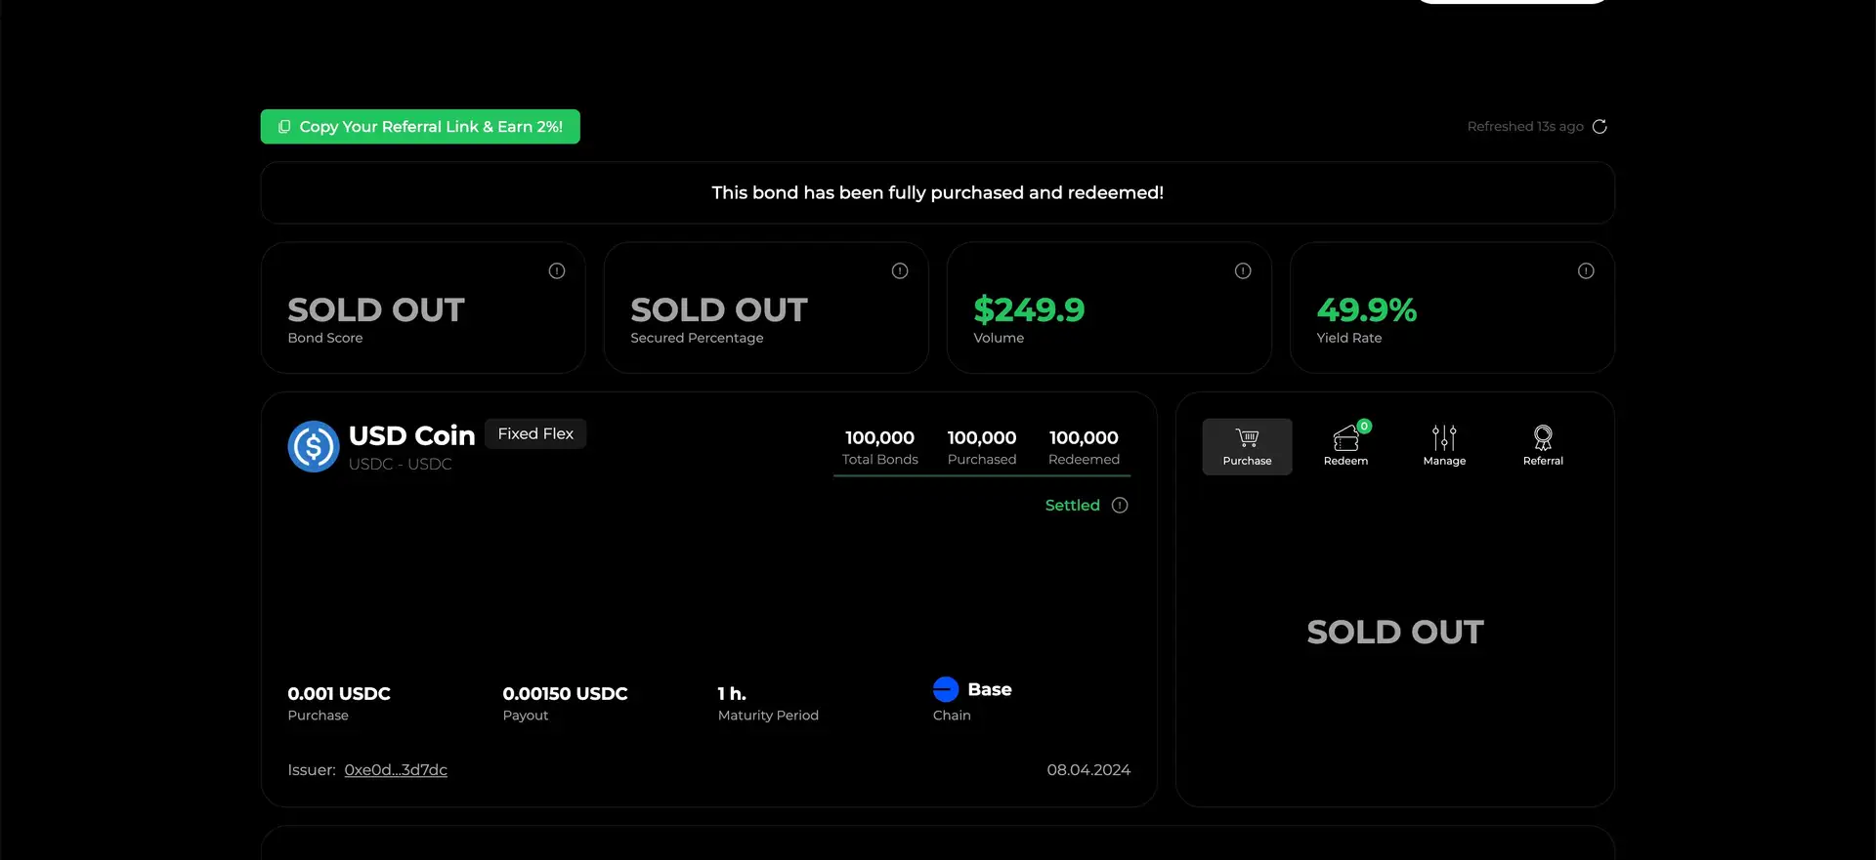This screenshot has height=860, width=1876.
Task: Select the Referral tab
Action: 1543,447
